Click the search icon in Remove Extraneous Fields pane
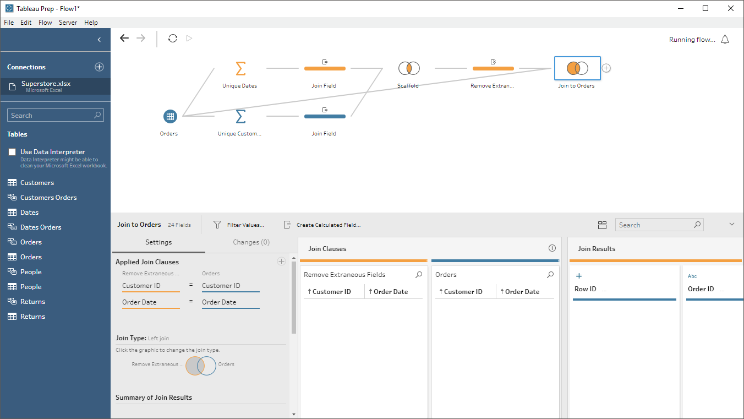This screenshot has width=744, height=419. 419,275
